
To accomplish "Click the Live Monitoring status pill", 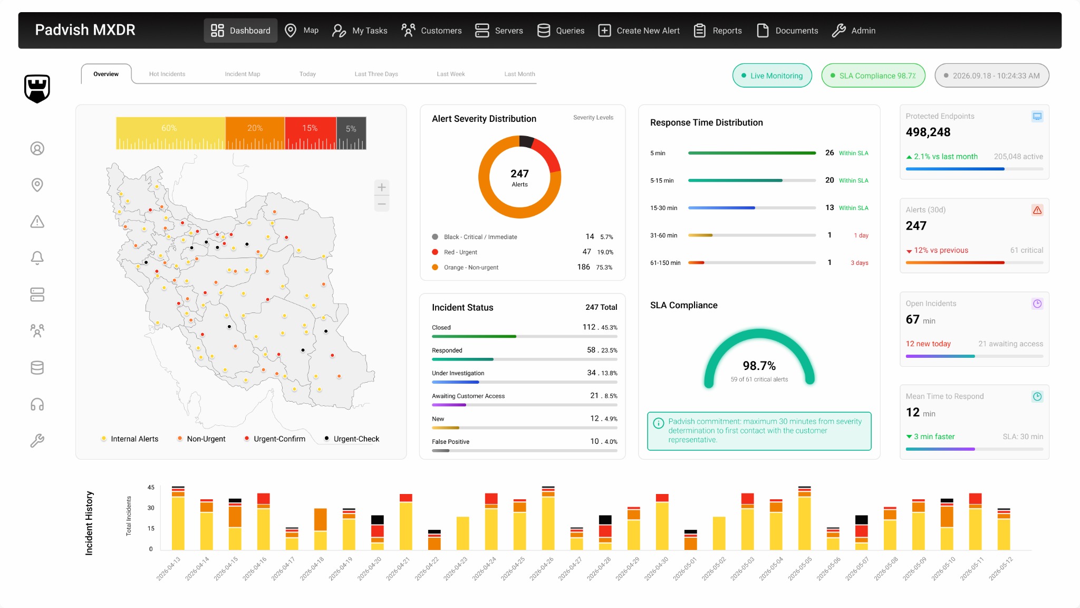I will [772, 75].
